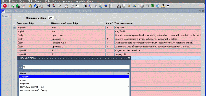Click the Upozornění name cell

coord(78,35)
